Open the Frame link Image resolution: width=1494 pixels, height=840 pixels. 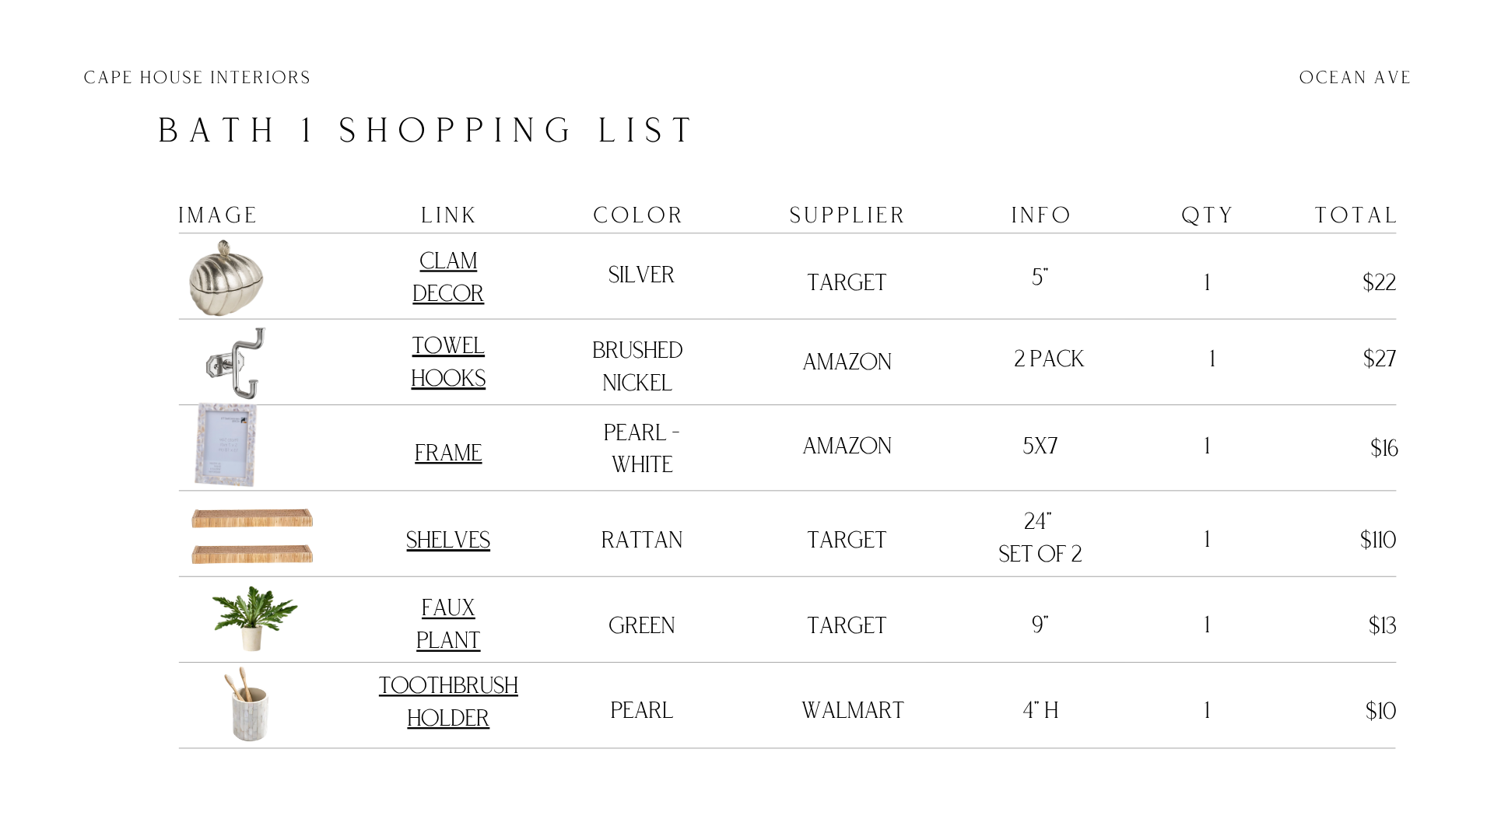click(448, 453)
